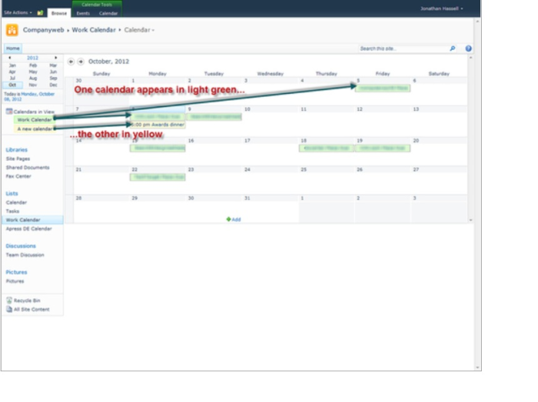Click the green Add event link
538x402 pixels.
click(x=234, y=220)
